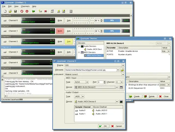The width and height of the screenshot is (175, 132).
Task: Open the MIDI Channel 4 dropdown
Action: click(122, 82)
